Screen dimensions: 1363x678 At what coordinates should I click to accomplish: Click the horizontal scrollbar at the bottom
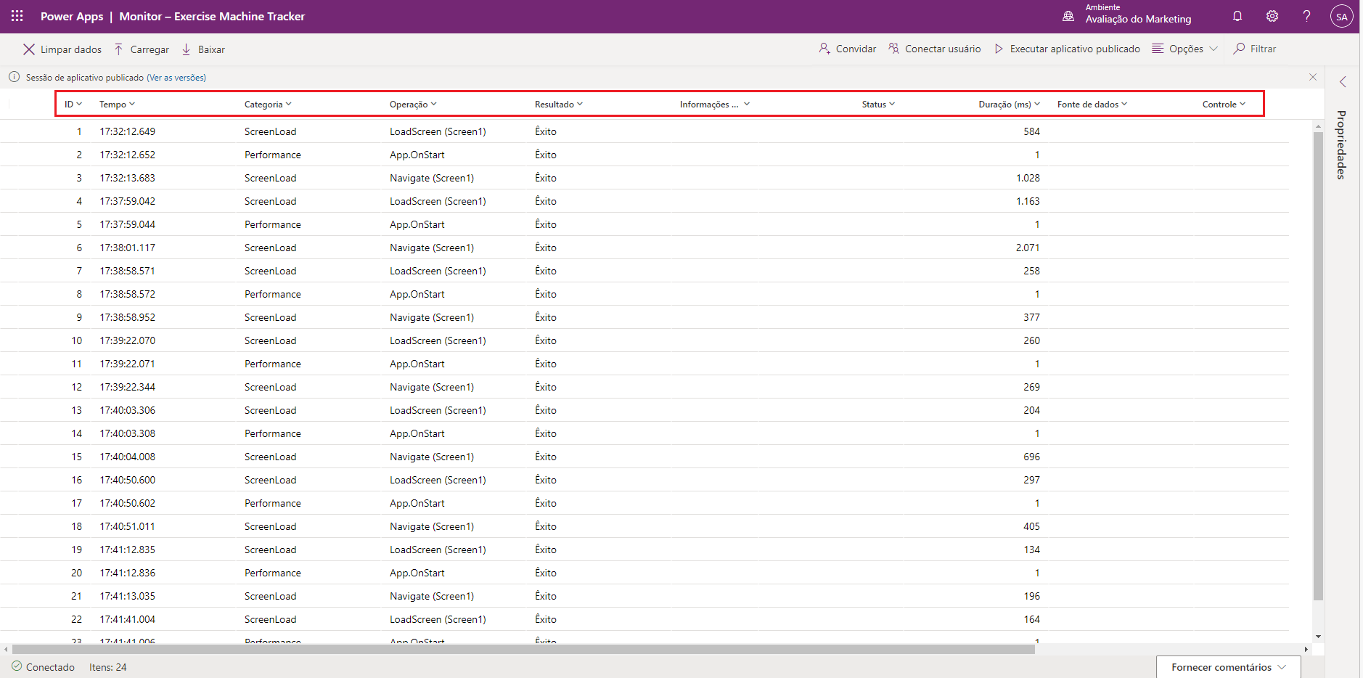[x=523, y=650]
